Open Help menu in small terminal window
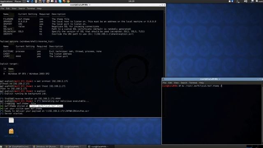 click(x=201, y=83)
